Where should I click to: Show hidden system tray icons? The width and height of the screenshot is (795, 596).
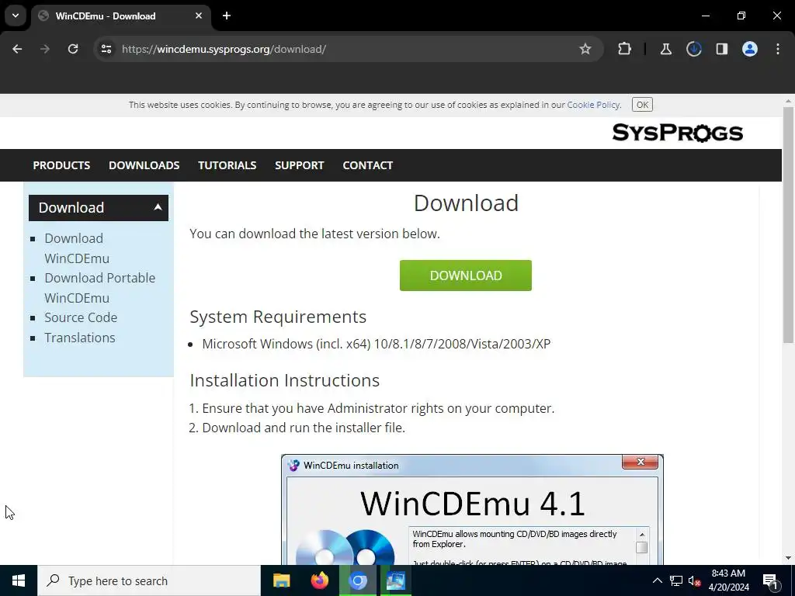[x=657, y=580]
